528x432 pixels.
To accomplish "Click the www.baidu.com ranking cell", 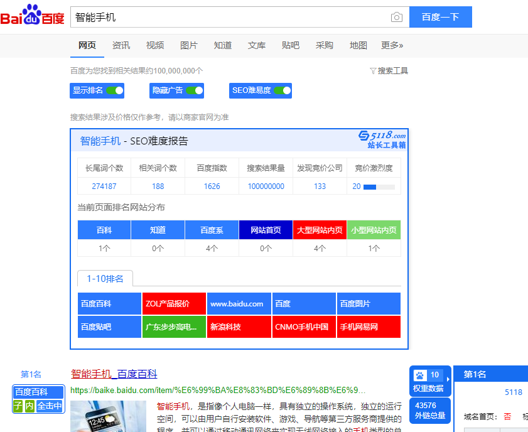I will (239, 304).
